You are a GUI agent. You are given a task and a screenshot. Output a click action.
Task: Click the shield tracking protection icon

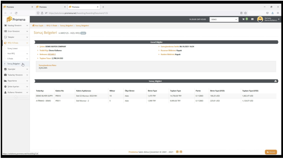pyautogui.click(x=38, y=13)
